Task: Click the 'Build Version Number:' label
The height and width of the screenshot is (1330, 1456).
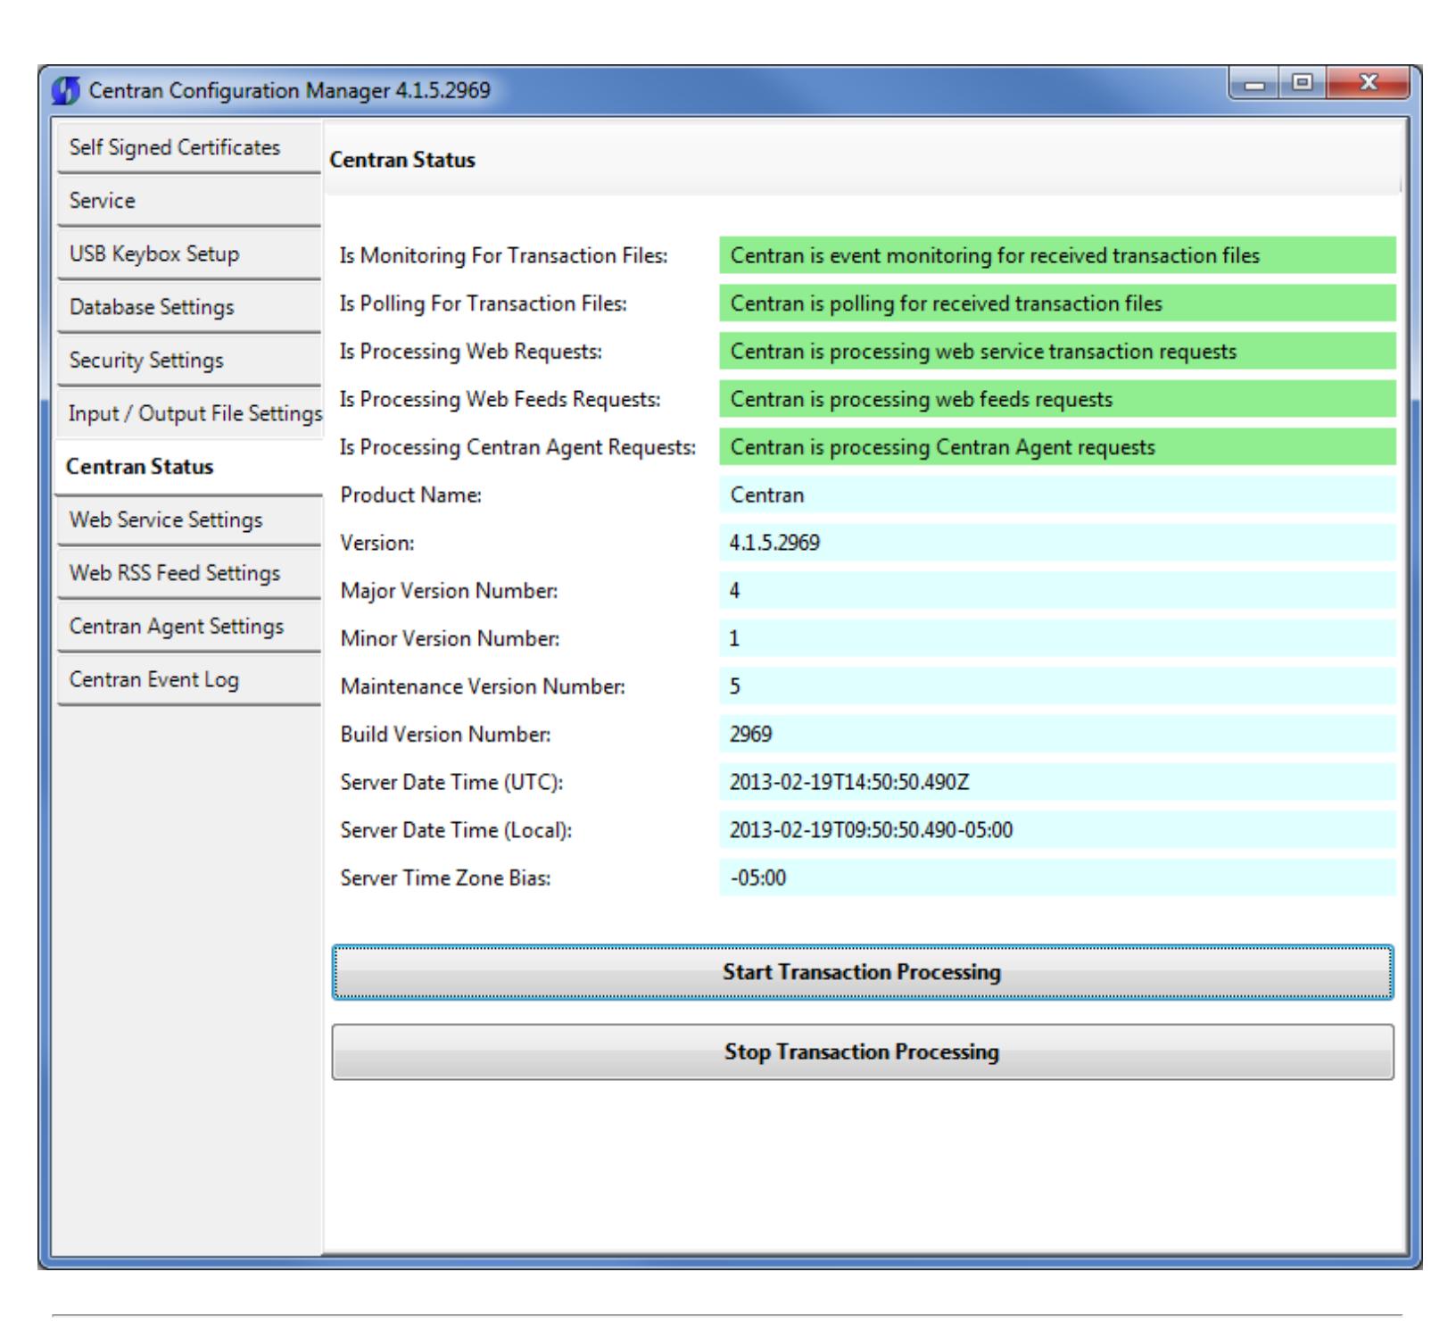Action: tap(446, 735)
